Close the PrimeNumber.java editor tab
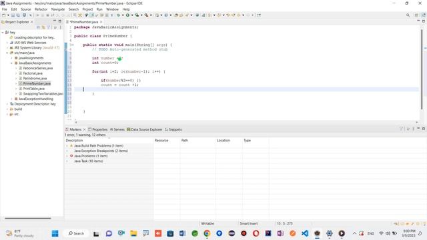 101,22
